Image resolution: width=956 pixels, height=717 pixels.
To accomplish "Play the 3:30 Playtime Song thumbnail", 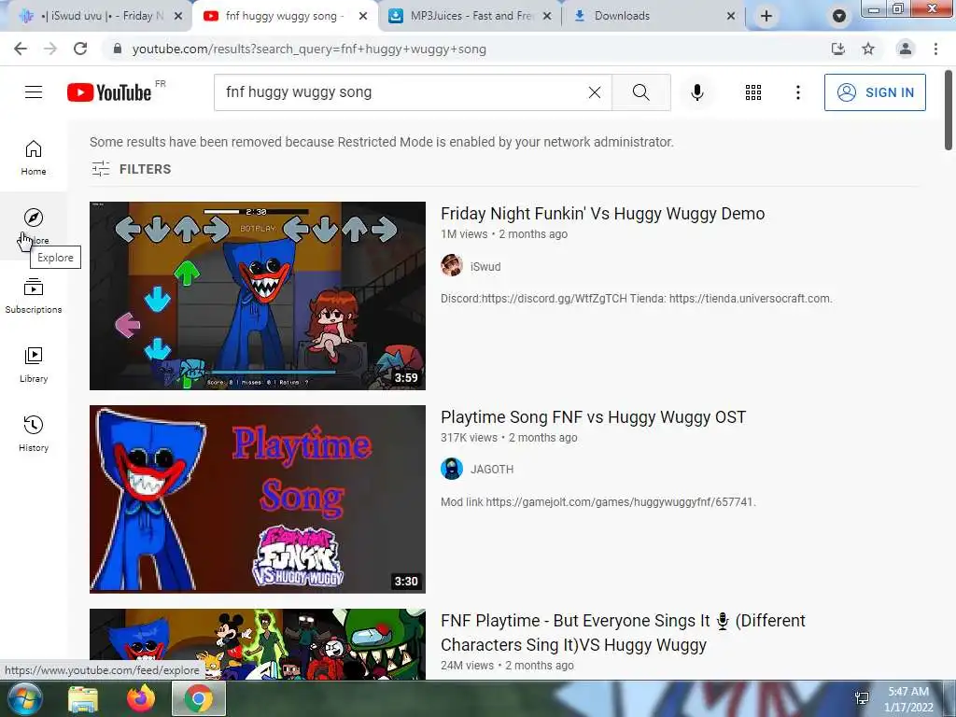I will pyautogui.click(x=258, y=499).
